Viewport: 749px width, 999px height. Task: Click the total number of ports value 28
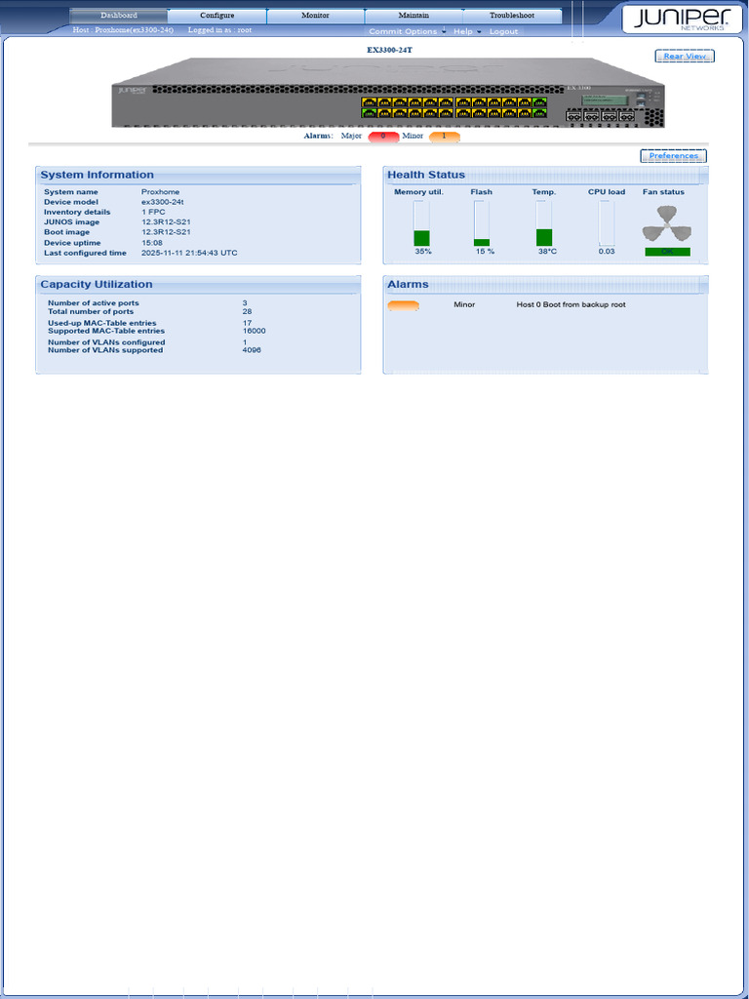point(247,311)
